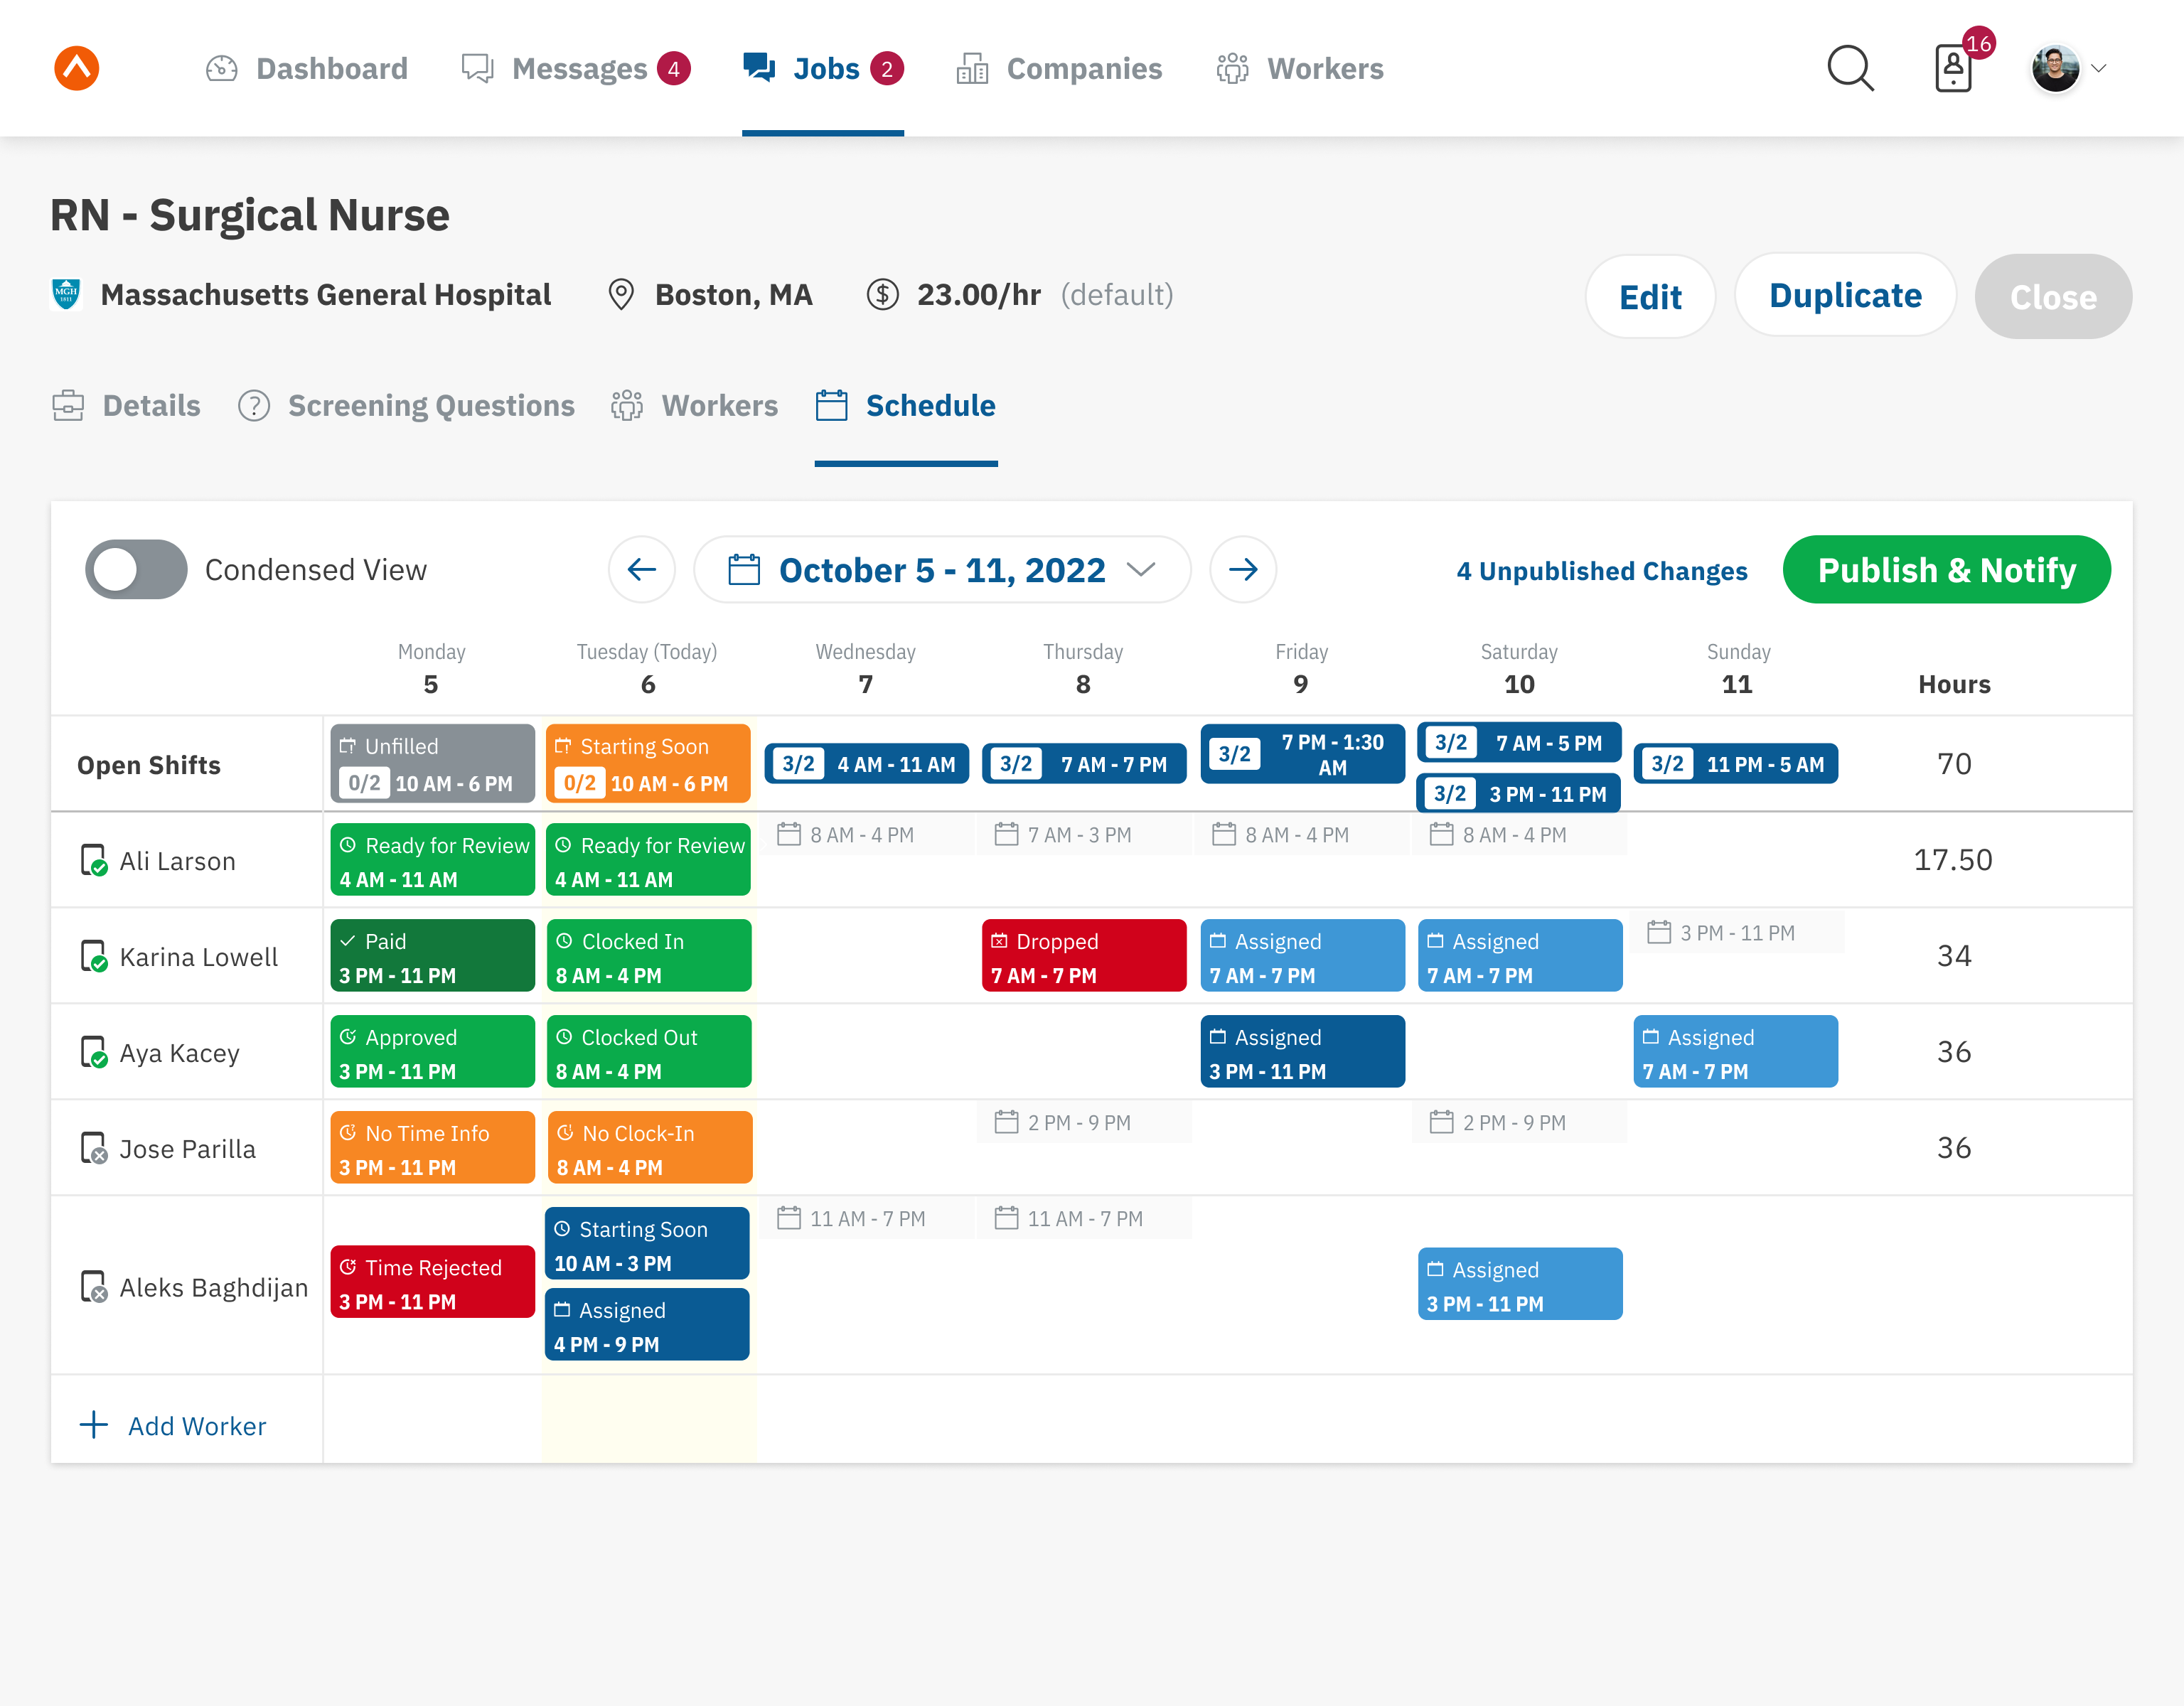Open Aleks Baghdijan's Time Rejected shift

432,1282
